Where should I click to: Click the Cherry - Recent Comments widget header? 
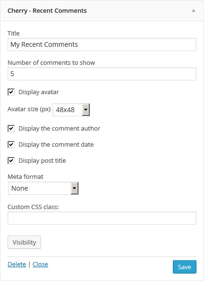[x=102, y=11]
